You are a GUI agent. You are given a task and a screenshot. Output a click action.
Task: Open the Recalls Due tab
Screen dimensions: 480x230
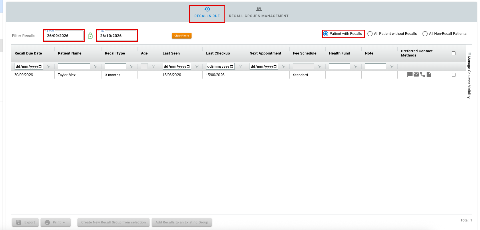pyautogui.click(x=207, y=13)
